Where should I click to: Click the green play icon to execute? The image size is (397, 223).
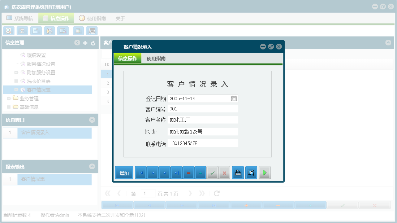tap(264, 172)
